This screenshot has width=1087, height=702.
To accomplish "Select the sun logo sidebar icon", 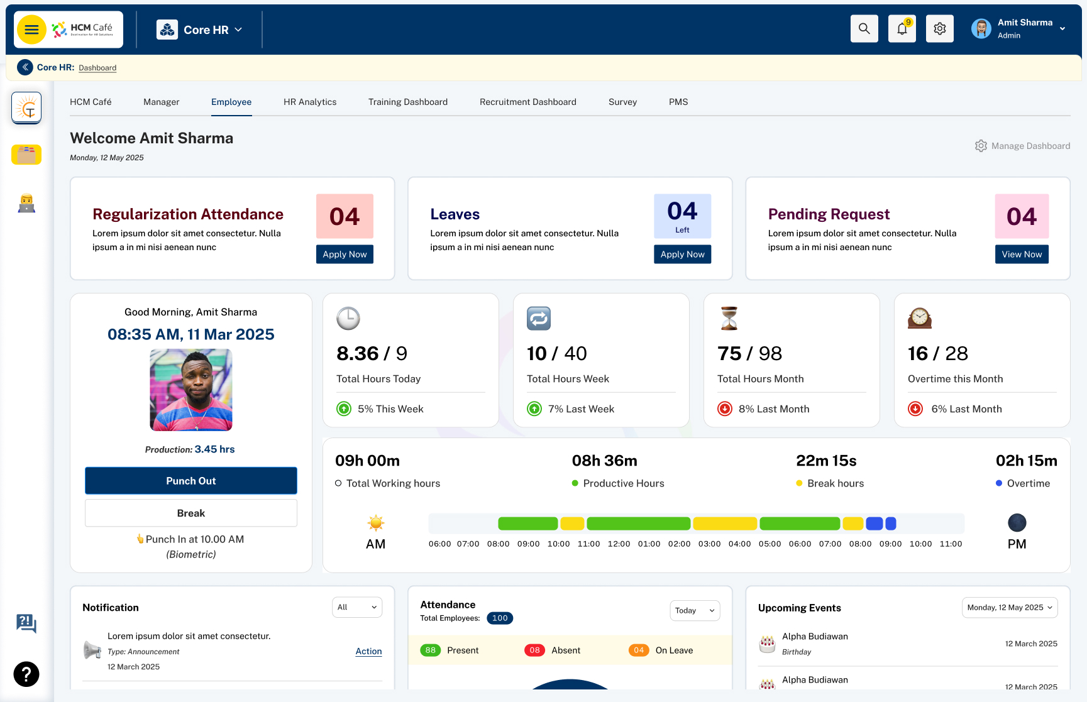I will 26,108.
